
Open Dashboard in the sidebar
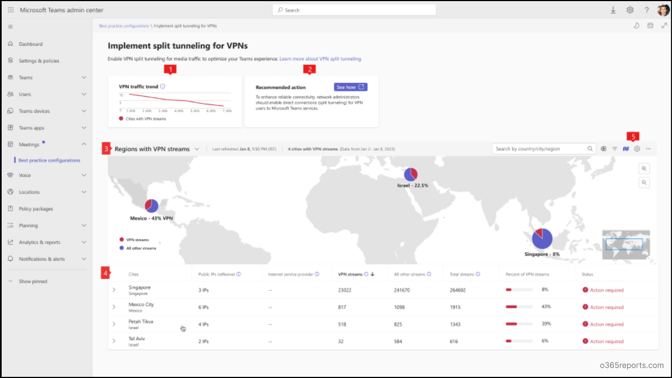31,44
